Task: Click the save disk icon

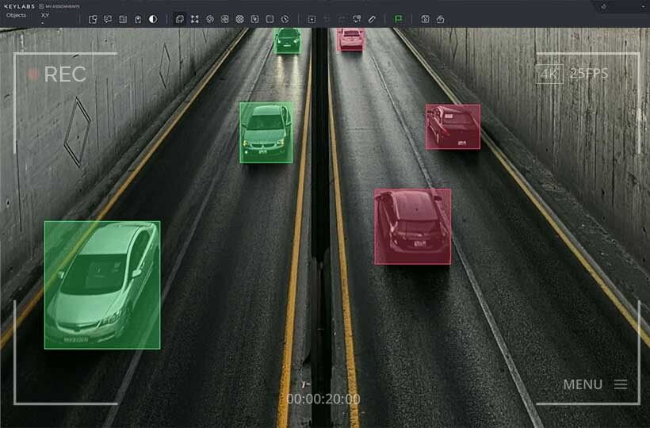Action: click(x=425, y=19)
